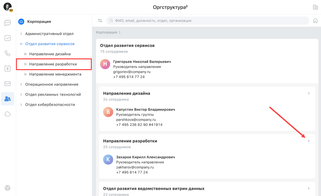Click the Отдел развития ведомственных витрин данных title
This screenshot has width=321, height=196.
[154, 188]
